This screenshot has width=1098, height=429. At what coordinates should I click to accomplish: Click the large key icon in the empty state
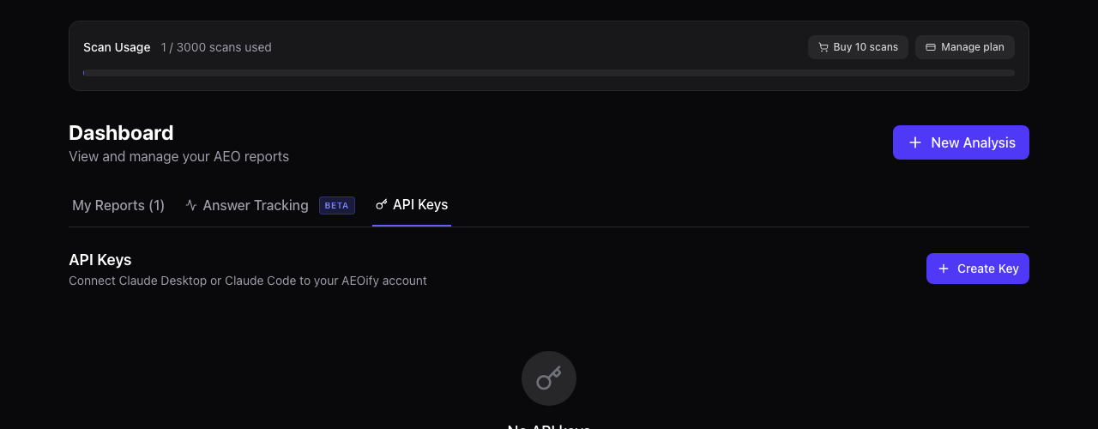tap(549, 378)
